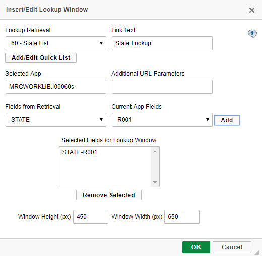Click the Add button
The height and width of the screenshot is (256, 262).
point(227,120)
